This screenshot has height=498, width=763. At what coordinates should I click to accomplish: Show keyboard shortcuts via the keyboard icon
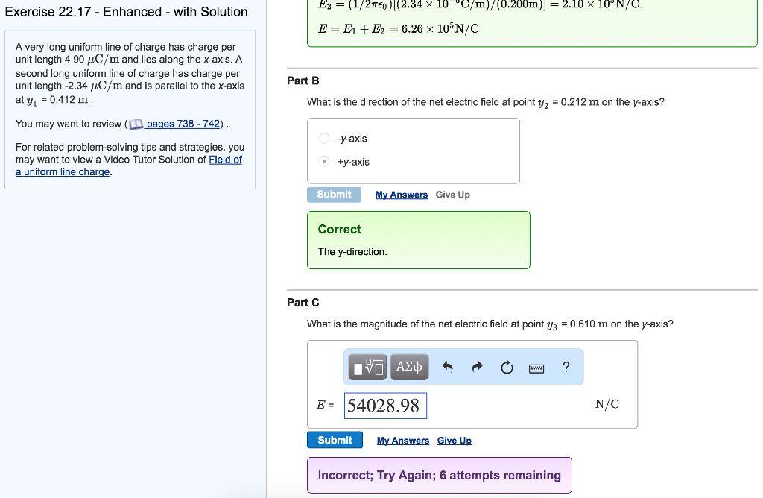(x=536, y=368)
